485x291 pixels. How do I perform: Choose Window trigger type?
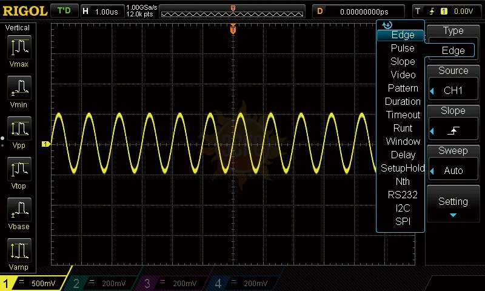coord(403,141)
